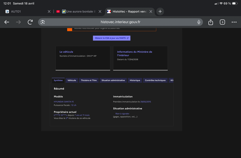Activate the microphone voice input icon
The width and height of the screenshot is (241, 158).
click(199, 22)
